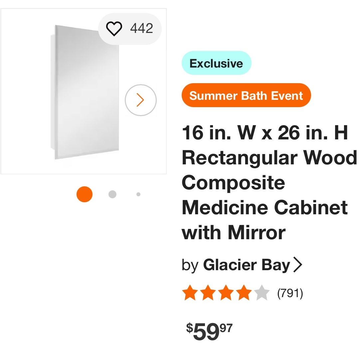Click the $59.97 price
Viewport: 363px width, 363px height.
pos(209,332)
